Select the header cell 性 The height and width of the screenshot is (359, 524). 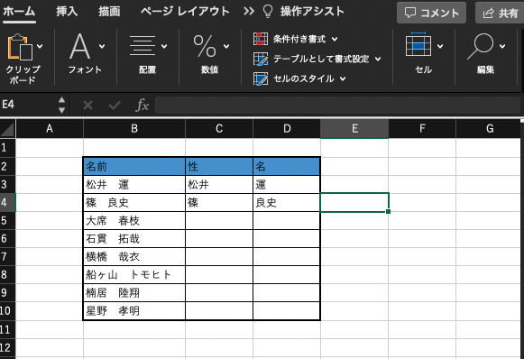point(219,166)
